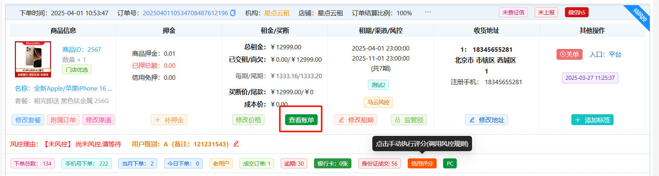Click the 买断价/尾款 value ¥12999.00/¥0
659x176 pixels.
[x=292, y=92]
